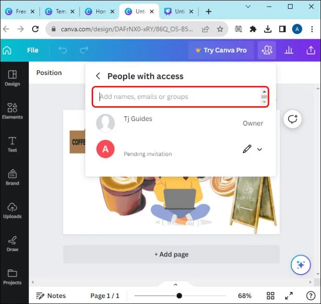
Task: Click the Position button
Action: pos(49,73)
